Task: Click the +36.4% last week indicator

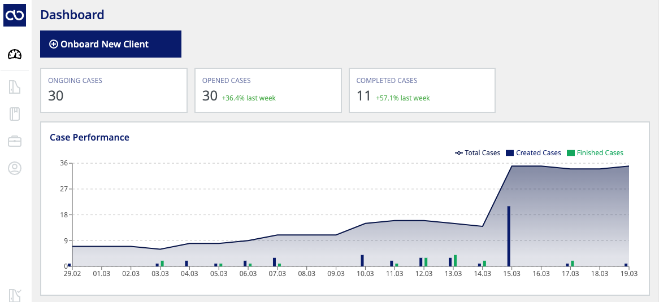Action: pyautogui.click(x=249, y=98)
